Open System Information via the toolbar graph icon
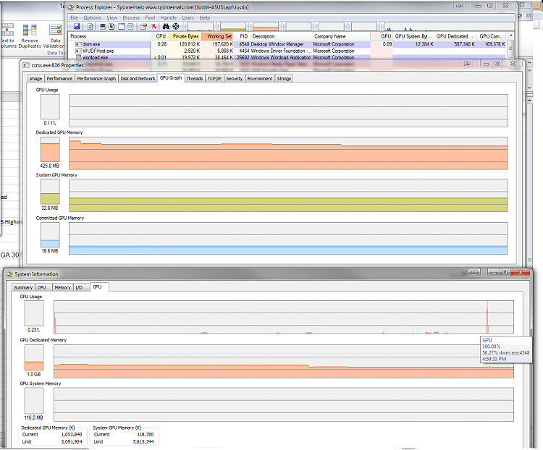The width and height of the screenshot is (543, 450). [x=103, y=26]
